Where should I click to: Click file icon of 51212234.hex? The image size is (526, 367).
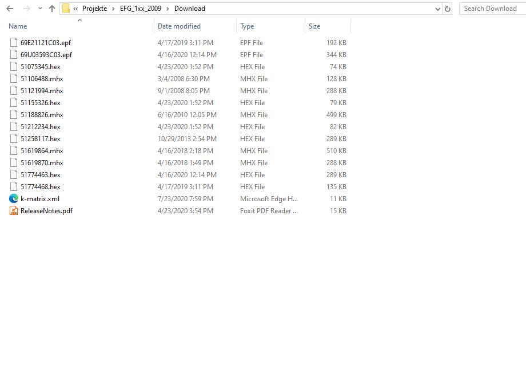click(13, 126)
